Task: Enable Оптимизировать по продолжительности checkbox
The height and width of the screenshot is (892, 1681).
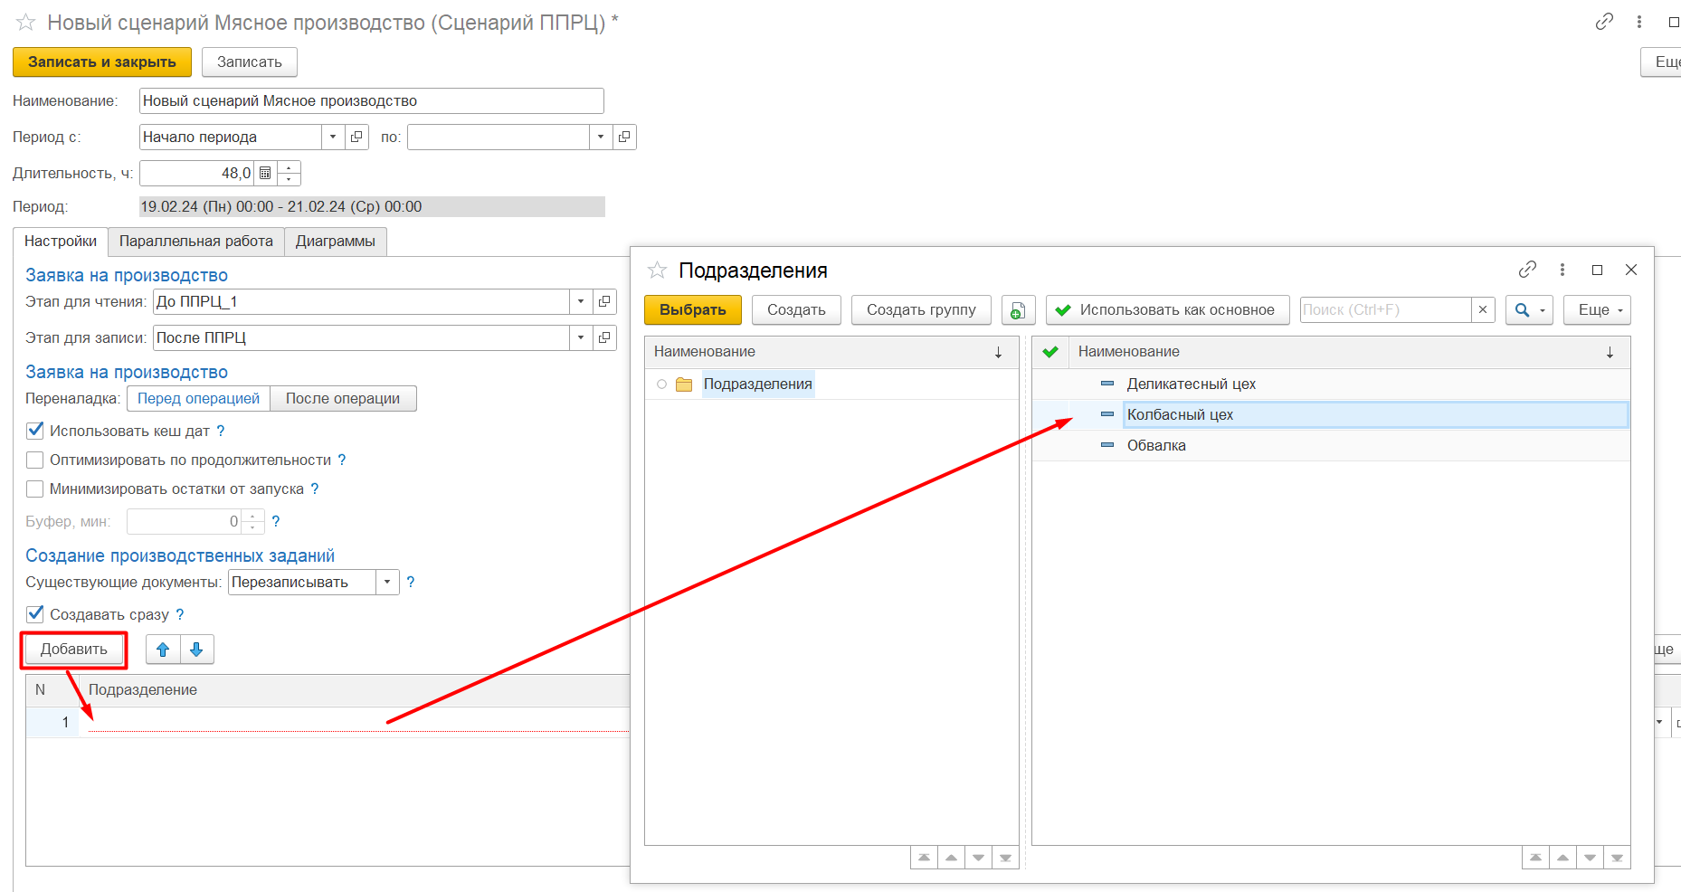Action: coord(35,460)
